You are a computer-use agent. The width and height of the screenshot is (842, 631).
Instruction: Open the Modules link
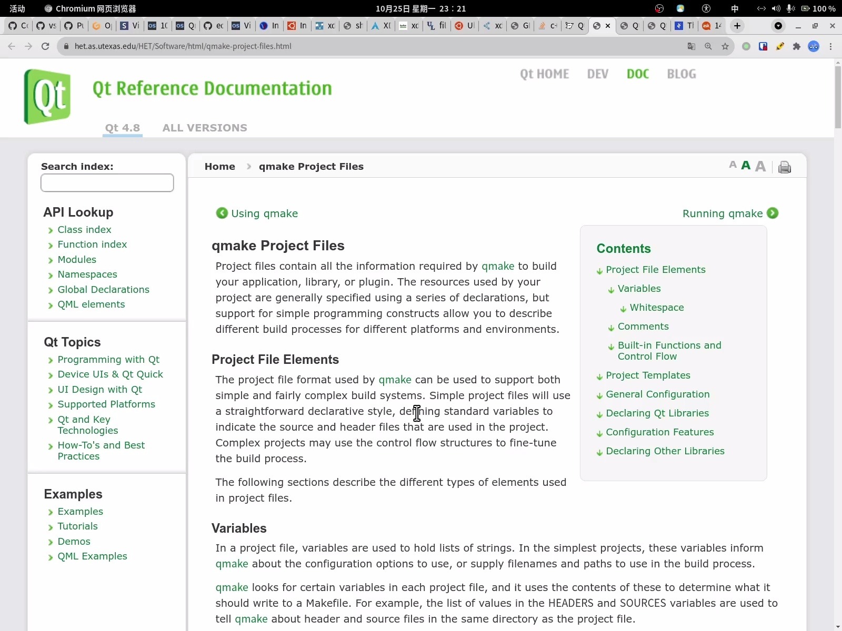point(77,260)
